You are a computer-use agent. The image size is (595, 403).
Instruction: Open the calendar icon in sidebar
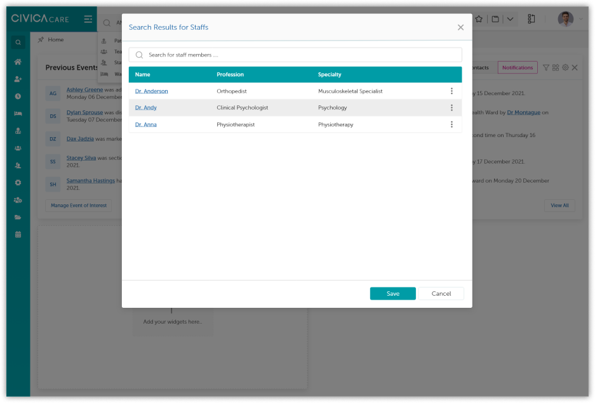[18, 234]
